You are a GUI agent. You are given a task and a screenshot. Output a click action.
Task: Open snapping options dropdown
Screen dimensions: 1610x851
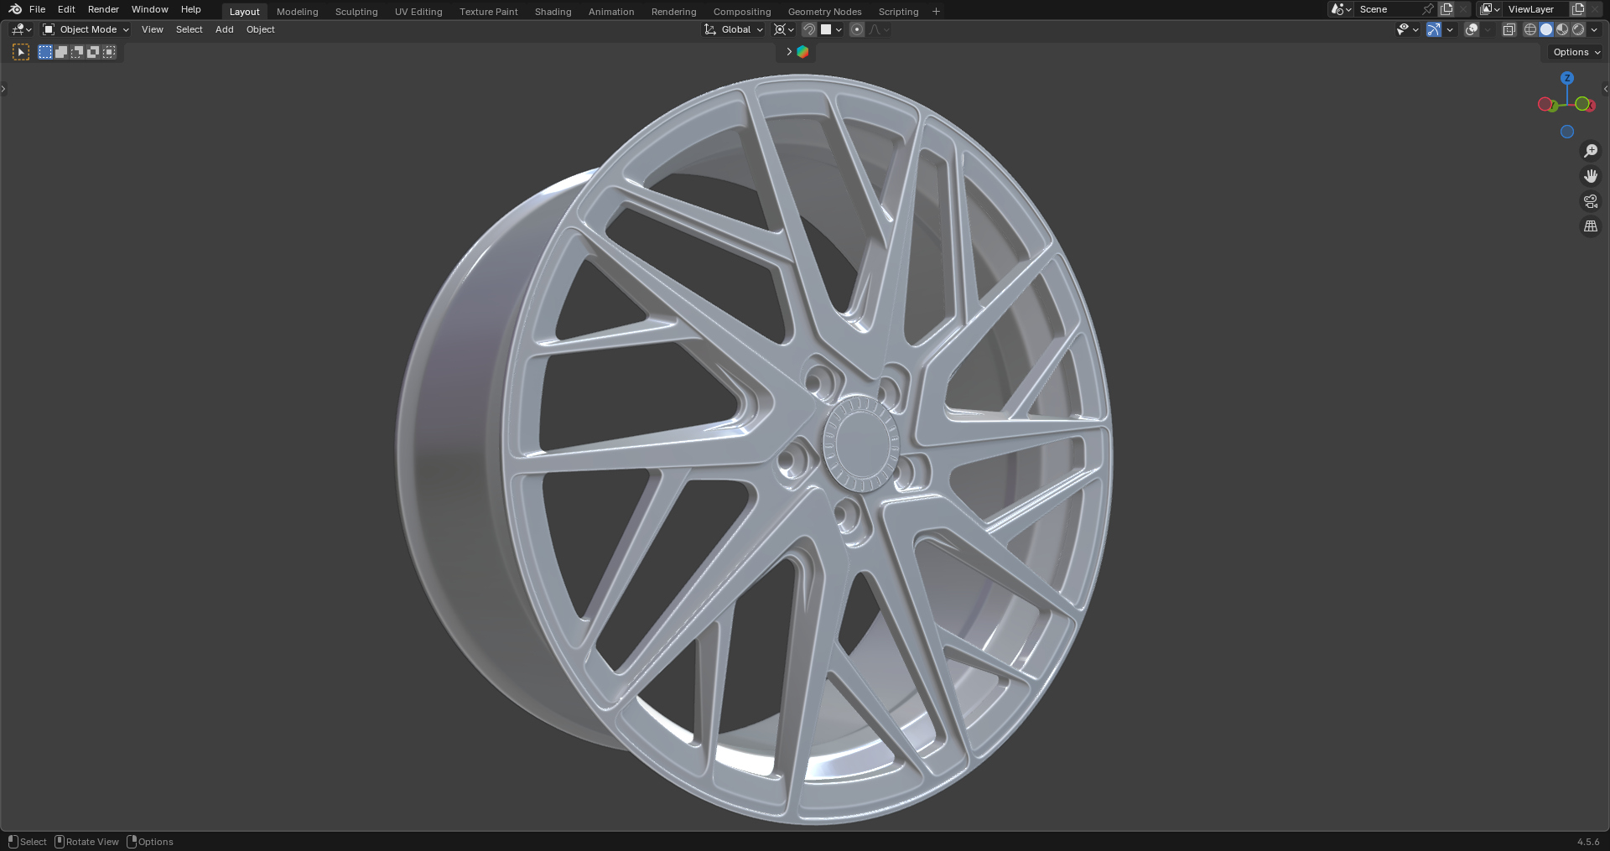[x=831, y=29]
